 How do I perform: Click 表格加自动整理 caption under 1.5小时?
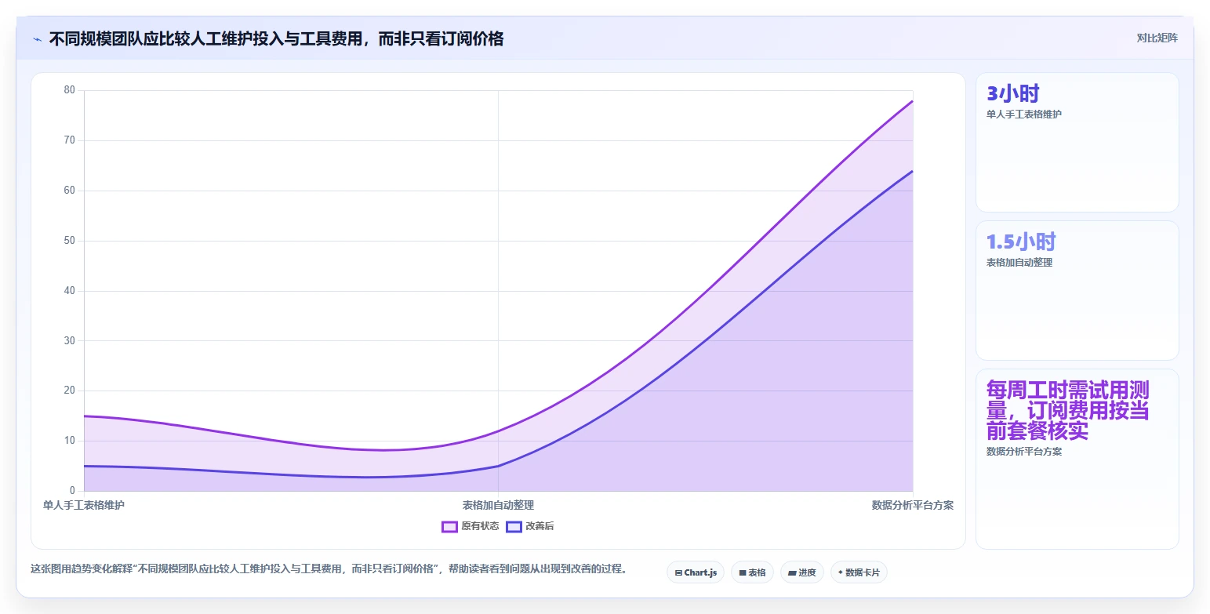pyautogui.click(x=1019, y=263)
